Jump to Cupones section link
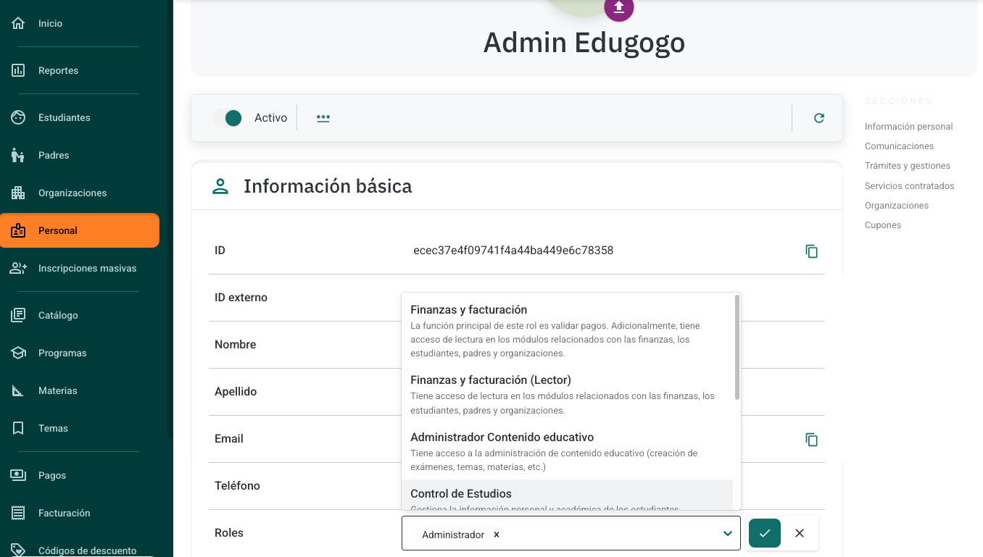983x557 pixels. point(883,225)
